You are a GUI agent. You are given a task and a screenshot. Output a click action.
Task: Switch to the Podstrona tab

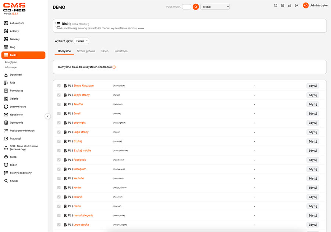point(121,51)
